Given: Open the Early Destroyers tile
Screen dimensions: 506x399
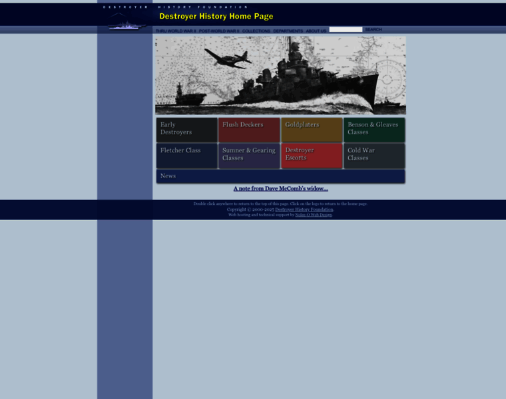Looking at the screenshot, I should point(187,130).
